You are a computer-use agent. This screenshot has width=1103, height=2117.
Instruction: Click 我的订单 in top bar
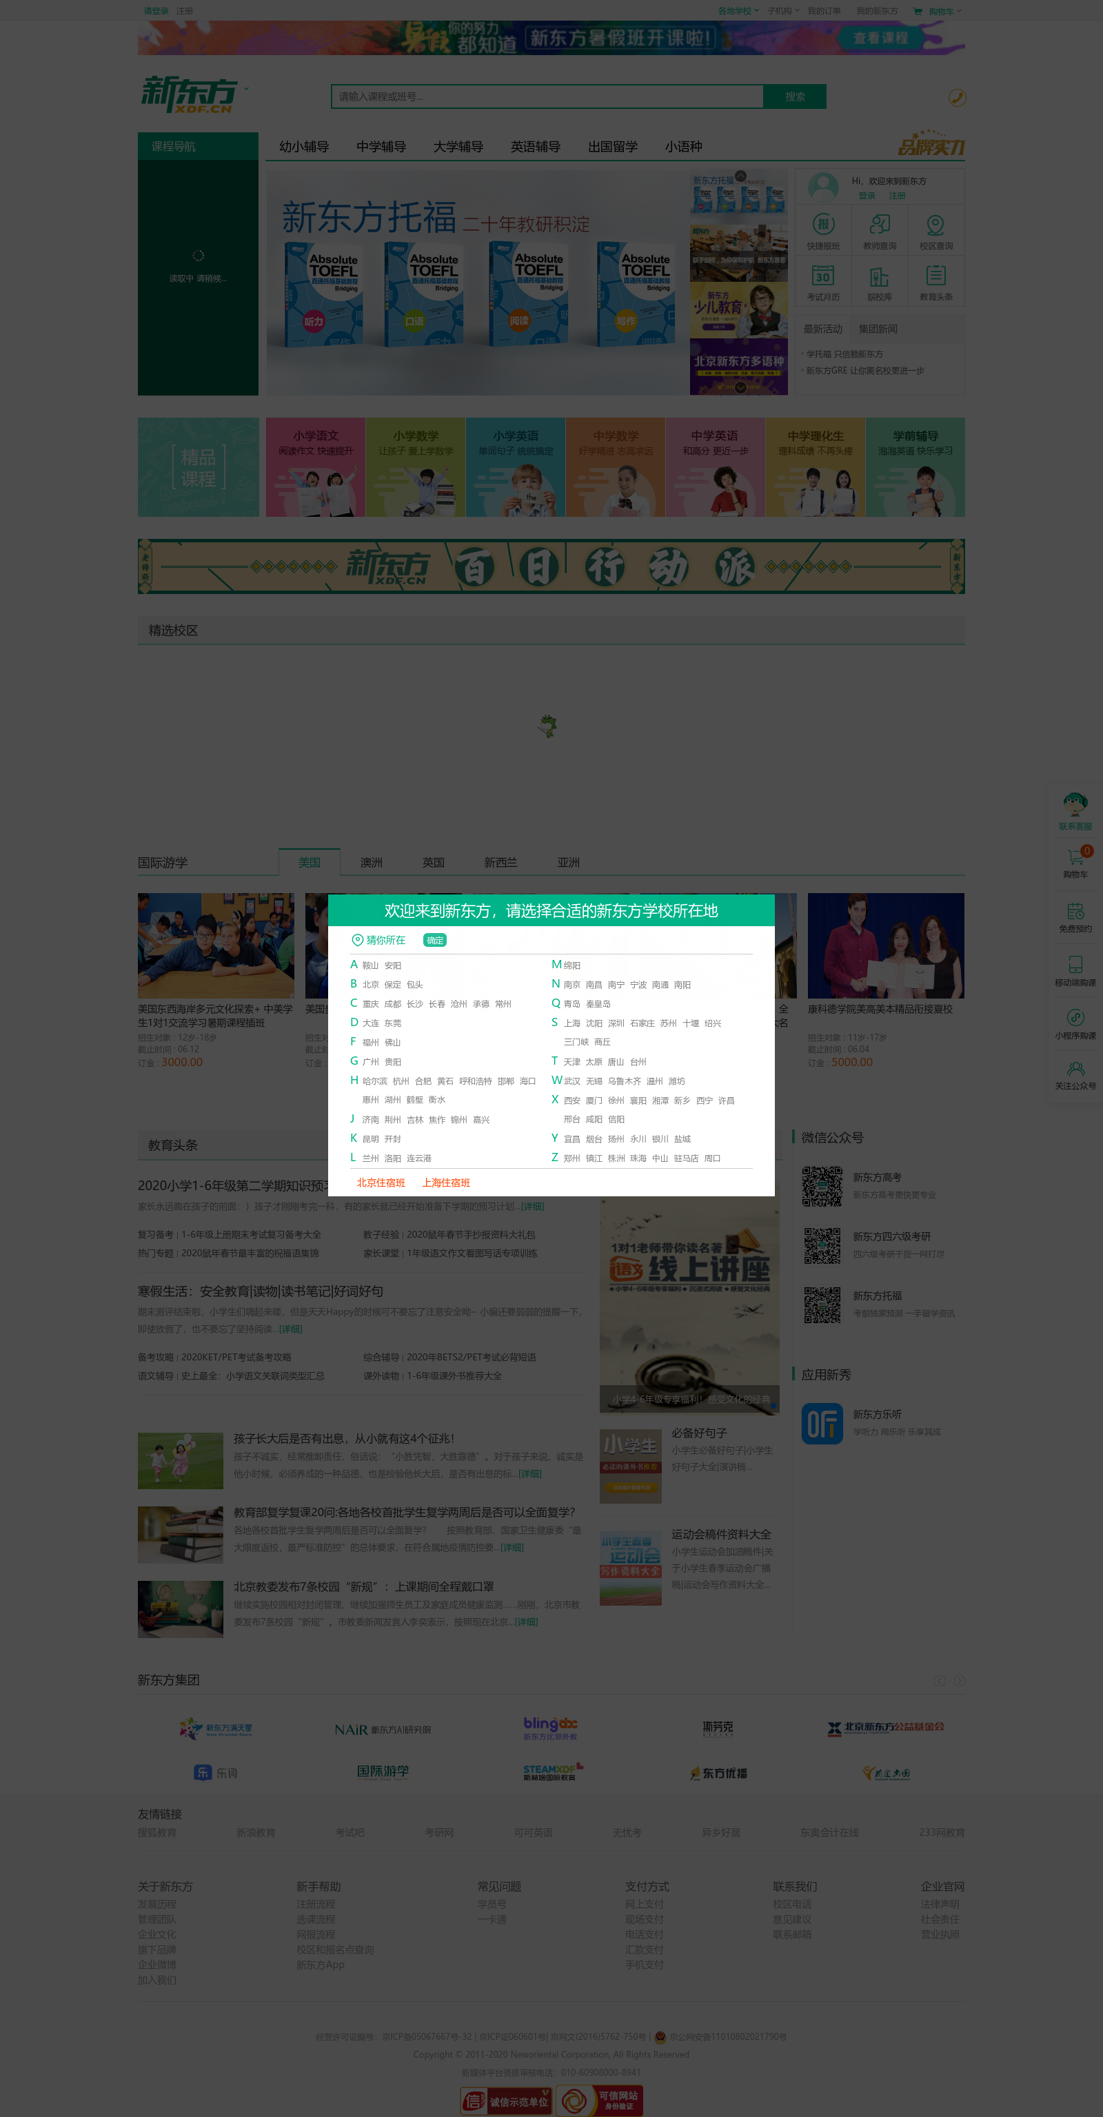click(824, 11)
